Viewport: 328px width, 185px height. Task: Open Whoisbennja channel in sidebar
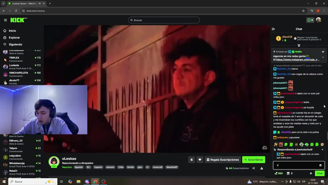tap(22, 165)
